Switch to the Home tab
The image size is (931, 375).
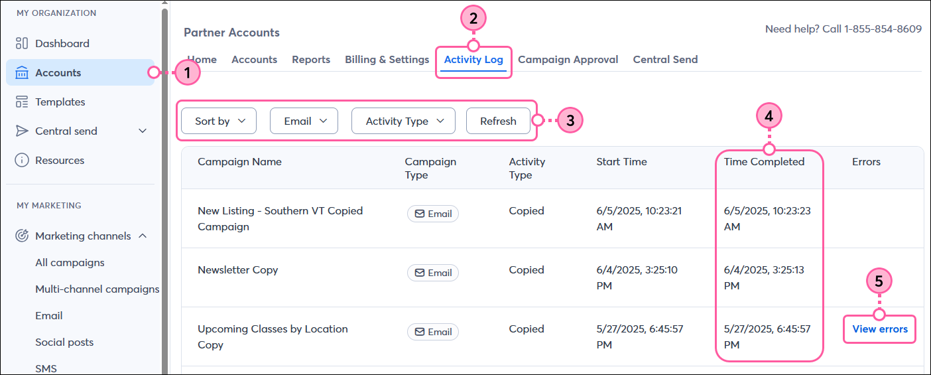pos(202,59)
